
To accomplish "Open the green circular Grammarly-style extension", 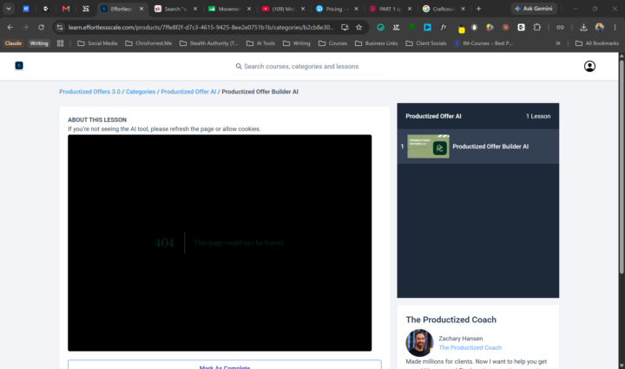I will 381,27.
